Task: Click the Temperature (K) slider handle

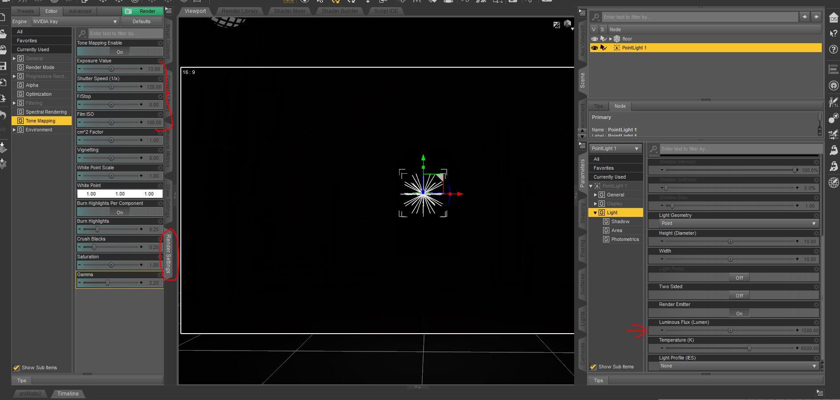Action: point(749,348)
